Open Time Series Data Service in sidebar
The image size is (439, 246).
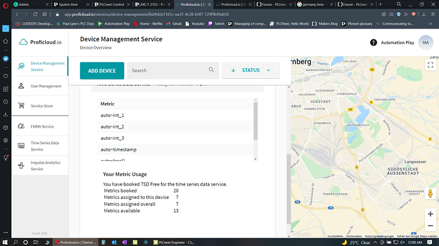click(x=39, y=146)
